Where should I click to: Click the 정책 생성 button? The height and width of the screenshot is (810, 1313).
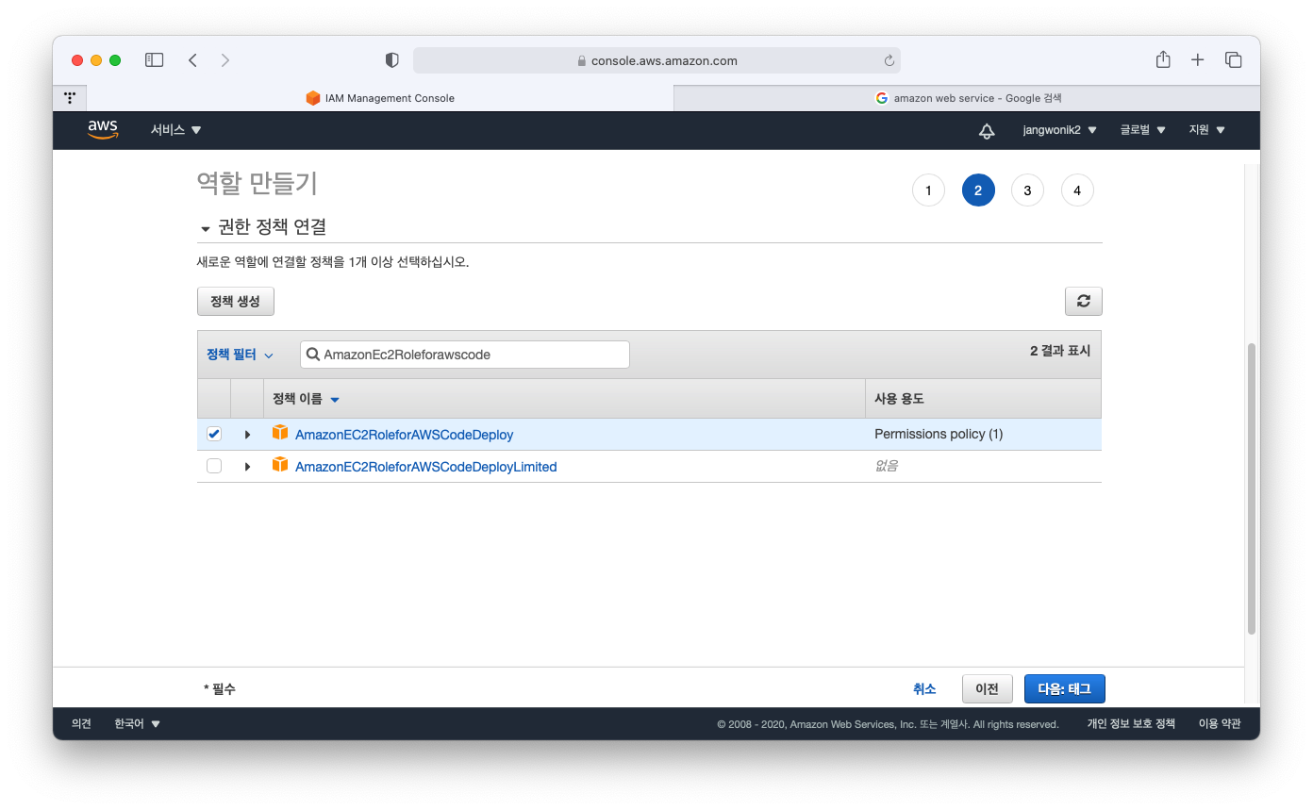236,301
